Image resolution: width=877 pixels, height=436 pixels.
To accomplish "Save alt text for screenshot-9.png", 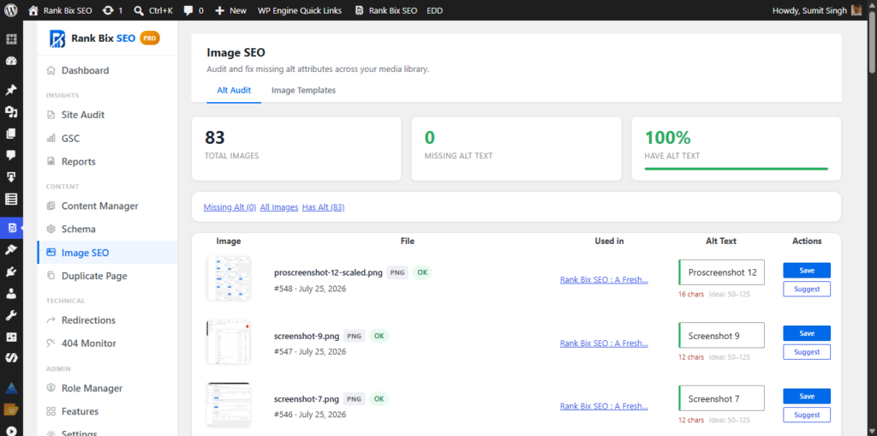I will pyautogui.click(x=807, y=333).
